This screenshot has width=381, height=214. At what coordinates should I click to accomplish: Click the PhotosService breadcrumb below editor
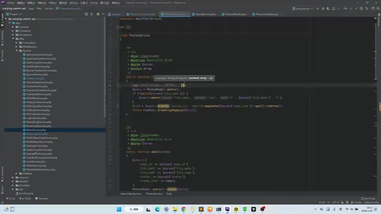(154, 194)
